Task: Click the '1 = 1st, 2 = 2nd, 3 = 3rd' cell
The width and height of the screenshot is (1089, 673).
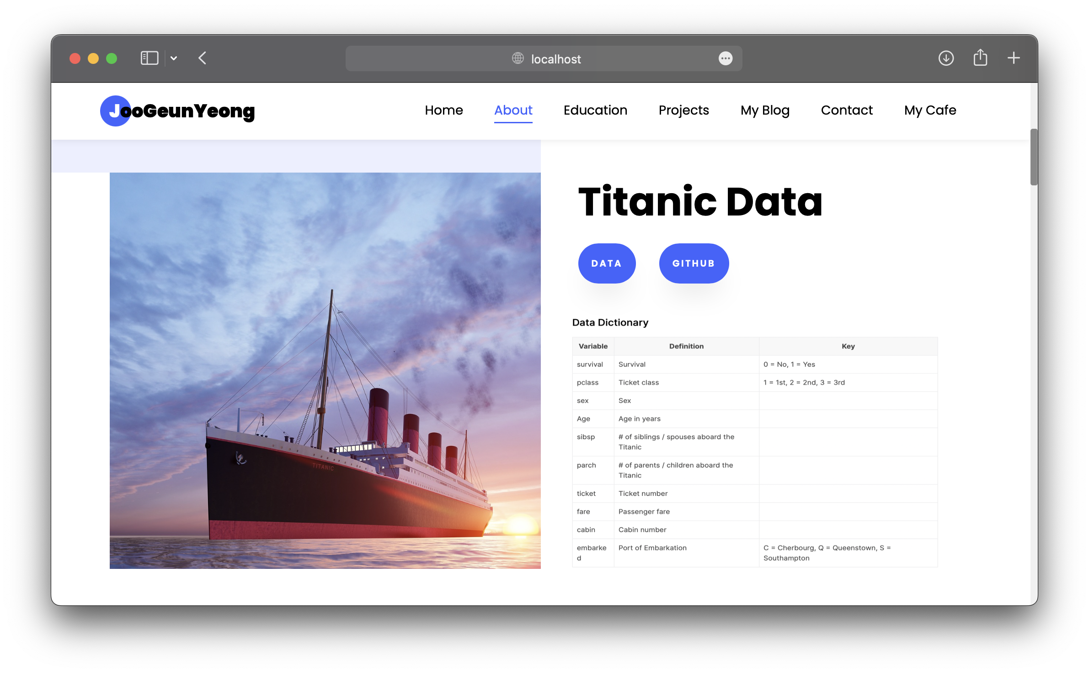Action: tap(848, 383)
